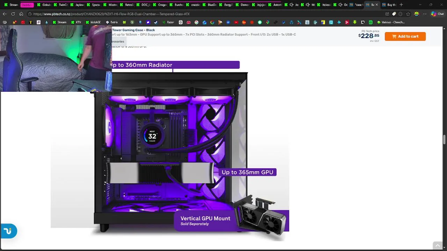
Task: Close the active PB Tech tab
Action: pos(376,5)
